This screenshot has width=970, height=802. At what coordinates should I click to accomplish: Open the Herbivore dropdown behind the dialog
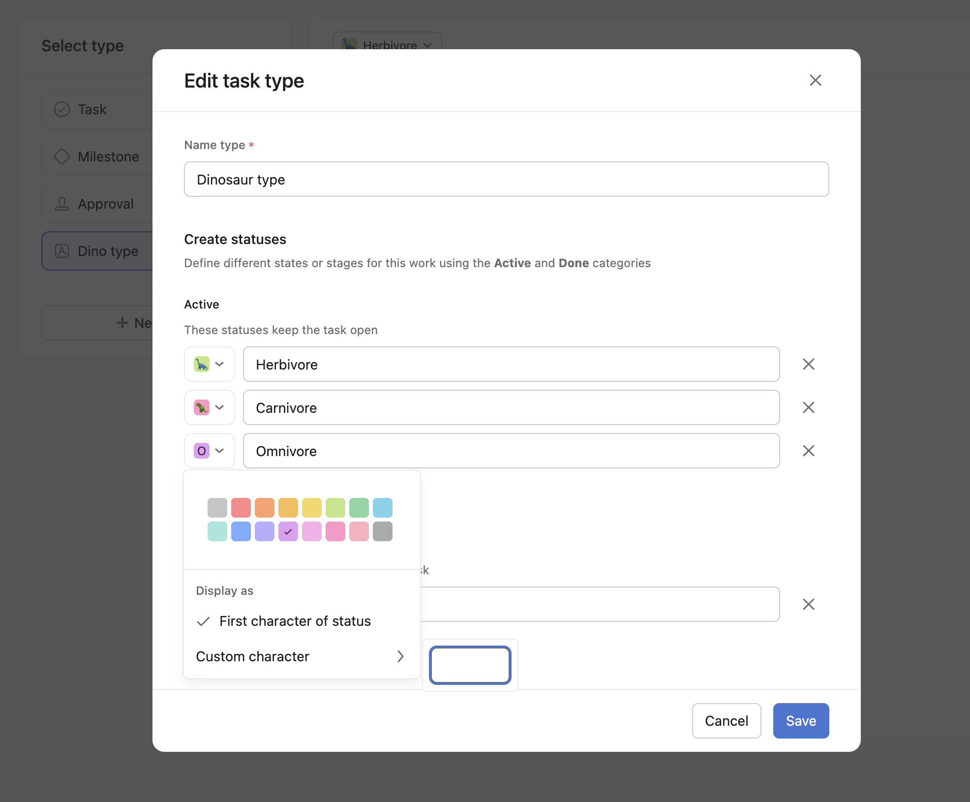pos(427,45)
